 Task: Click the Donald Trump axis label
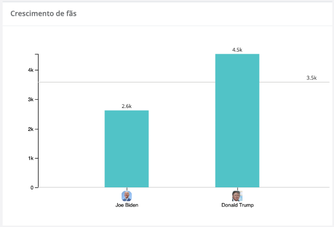[x=237, y=205]
